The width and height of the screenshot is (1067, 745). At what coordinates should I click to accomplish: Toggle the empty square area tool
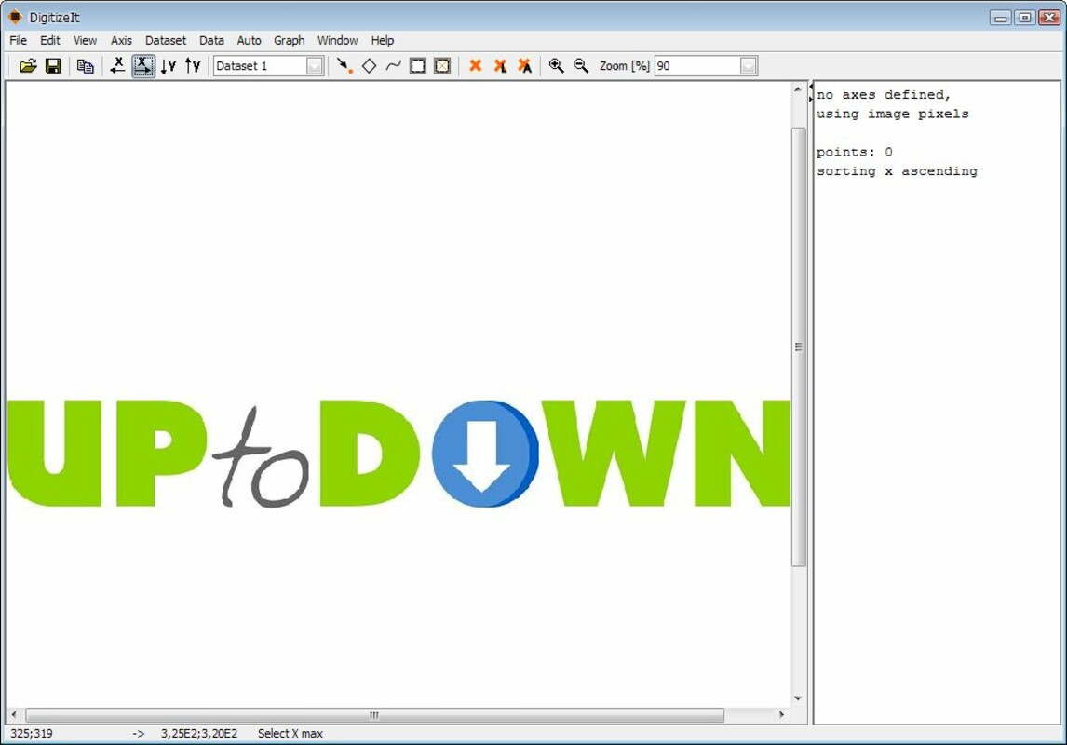418,66
